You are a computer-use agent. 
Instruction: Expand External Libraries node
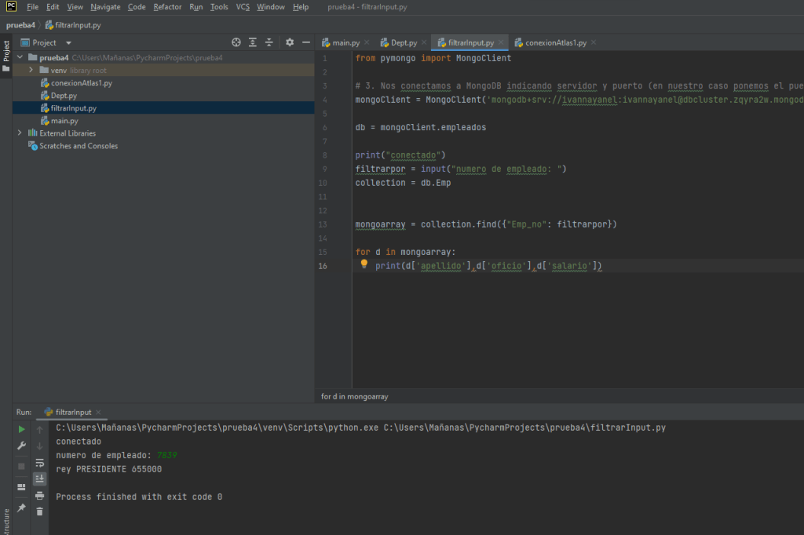click(20, 133)
